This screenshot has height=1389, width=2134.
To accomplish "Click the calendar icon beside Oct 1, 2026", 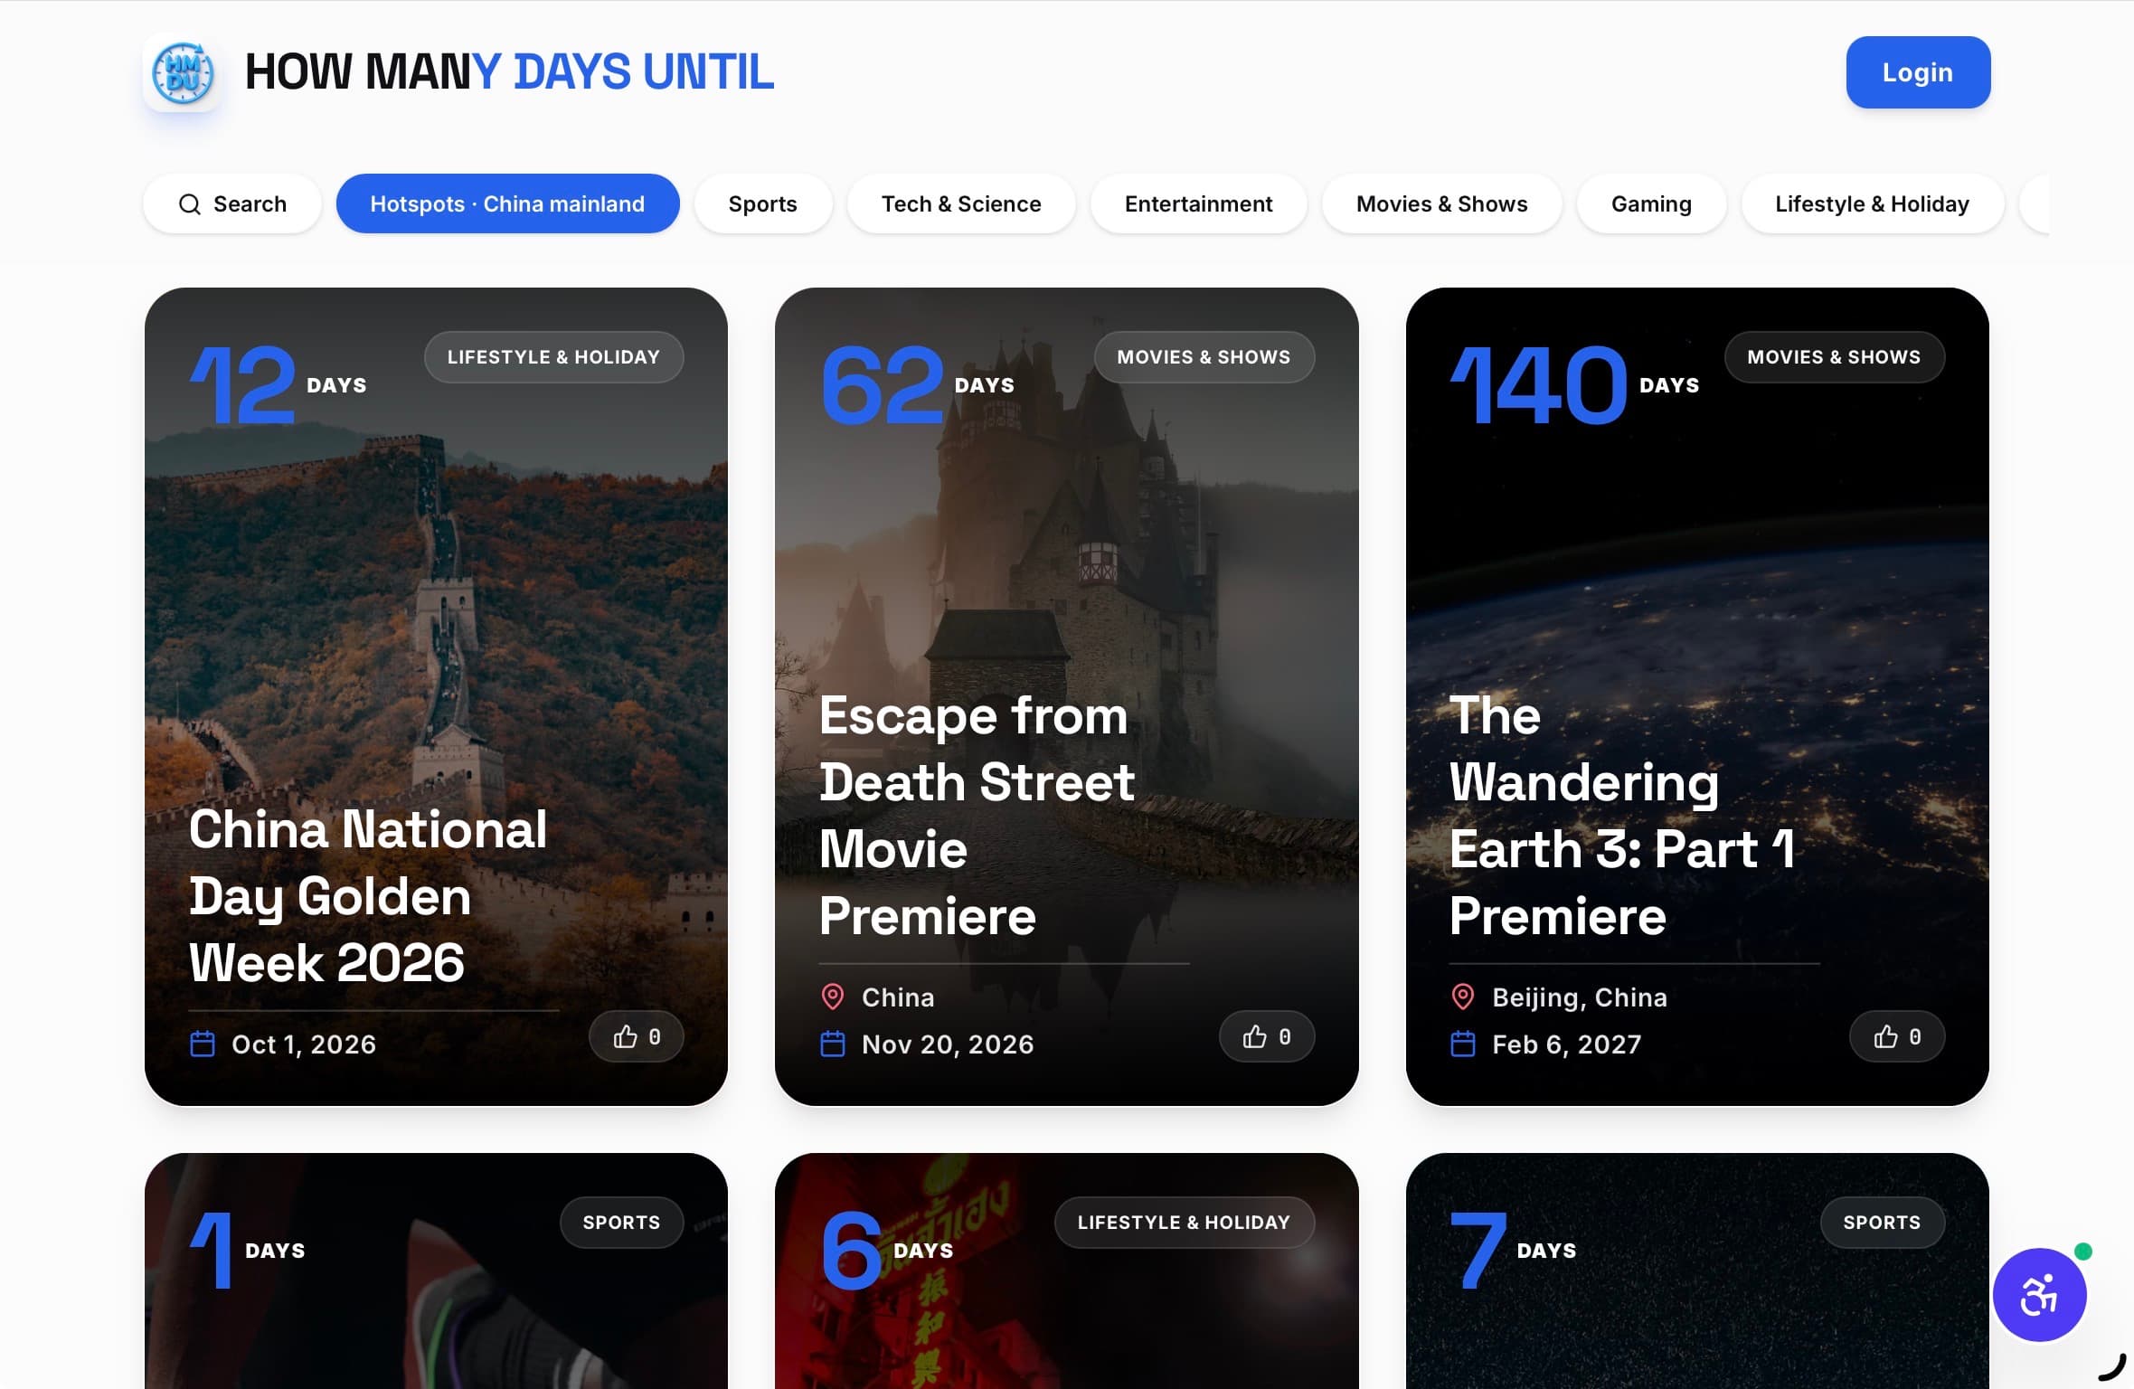I will pyautogui.click(x=203, y=1044).
